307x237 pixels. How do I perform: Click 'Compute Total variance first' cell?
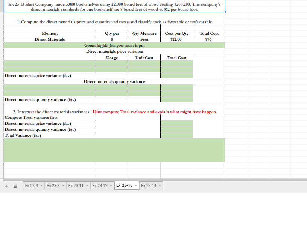(50, 117)
